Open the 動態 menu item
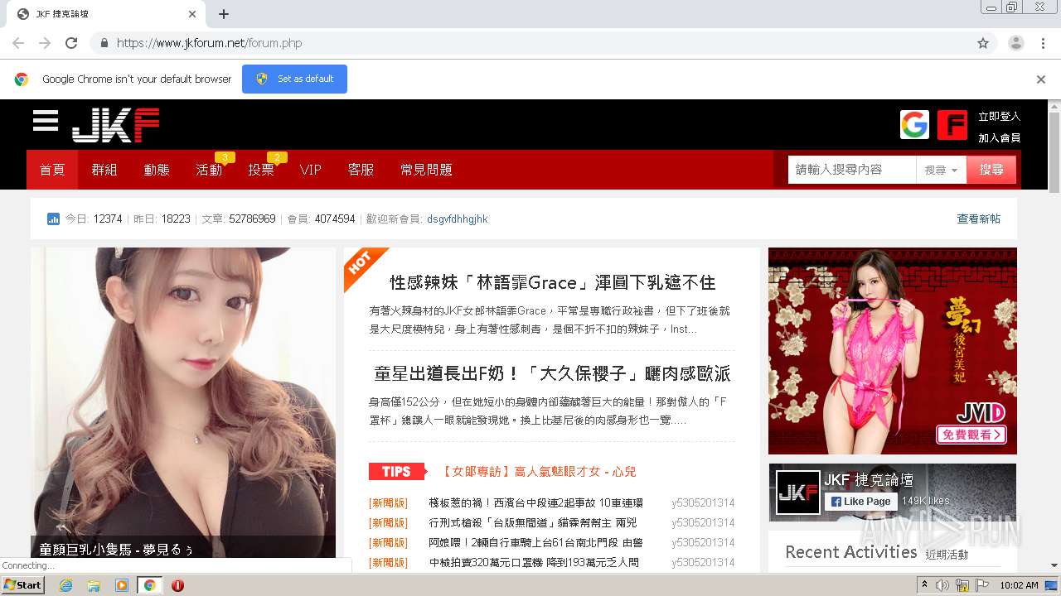This screenshot has width=1061, height=596. (x=157, y=170)
